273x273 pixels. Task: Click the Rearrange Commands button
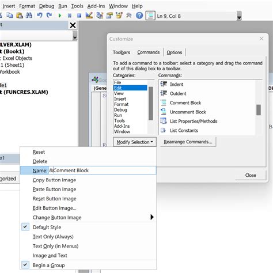tap(188, 142)
